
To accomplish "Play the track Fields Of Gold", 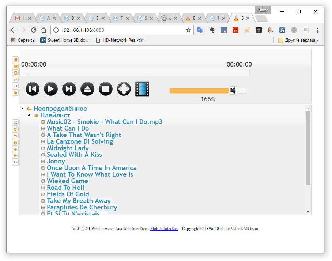I will (x=68, y=194).
